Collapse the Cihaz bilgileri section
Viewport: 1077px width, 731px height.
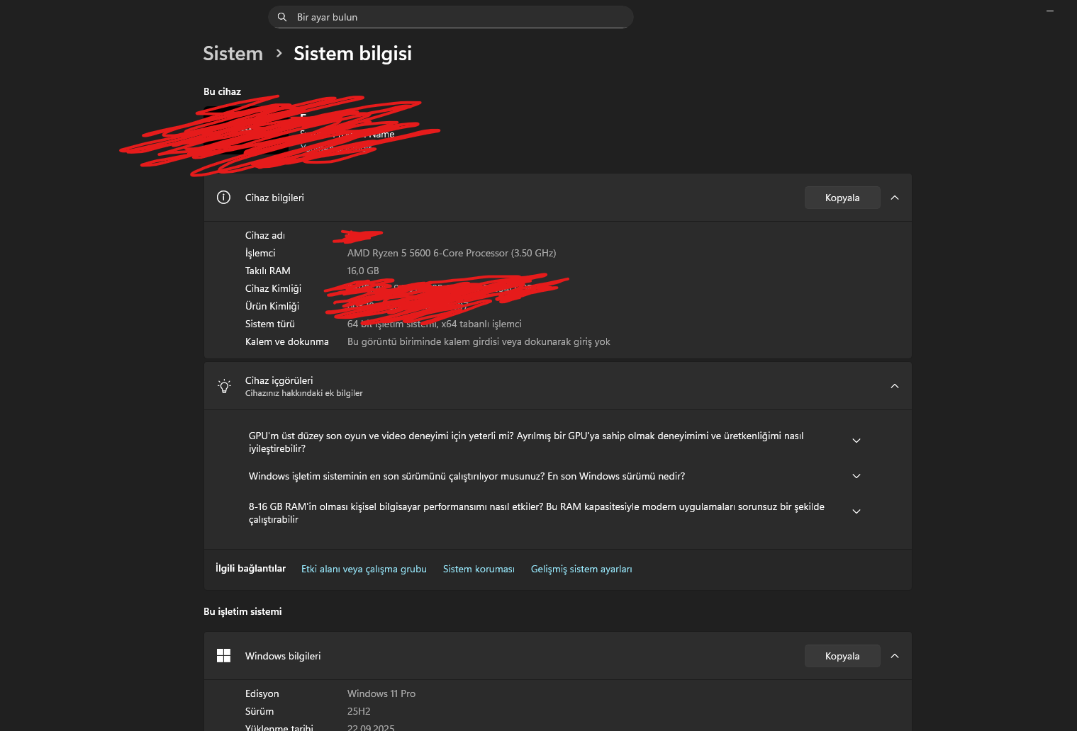click(895, 198)
